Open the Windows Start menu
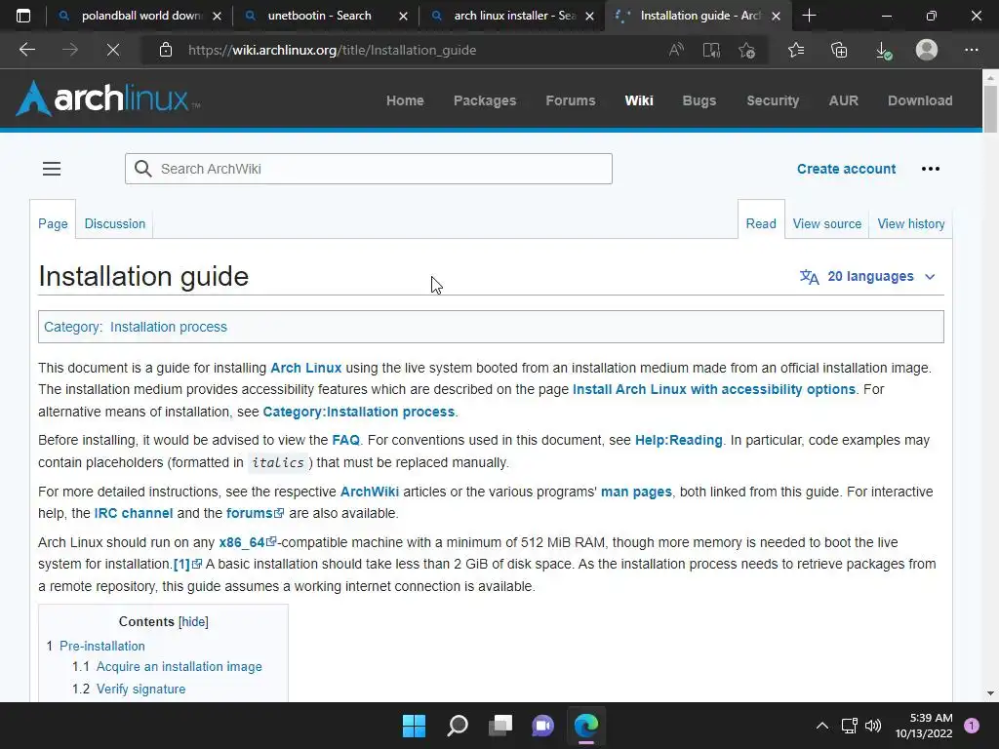 (414, 726)
